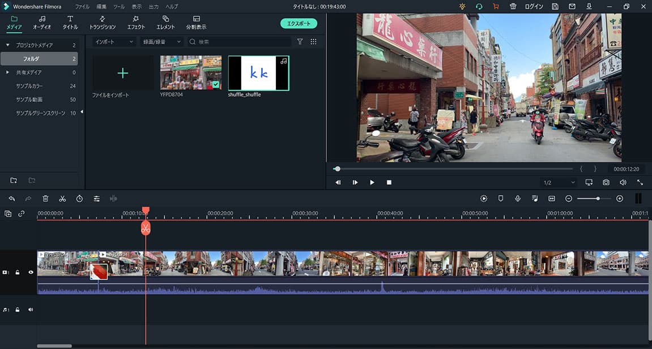Open the filter icon next to search
This screenshot has height=349, width=652.
tap(300, 42)
